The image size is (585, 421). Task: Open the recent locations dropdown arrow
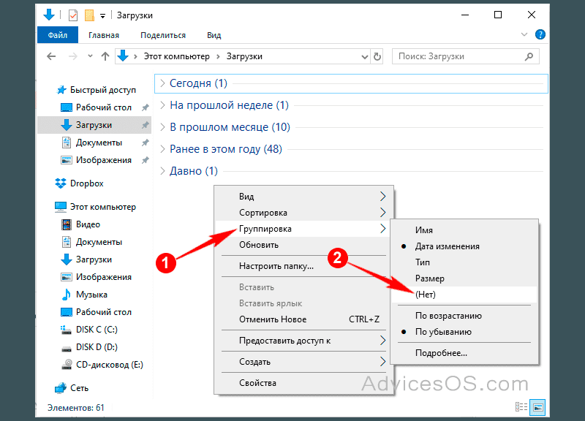pos(90,56)
